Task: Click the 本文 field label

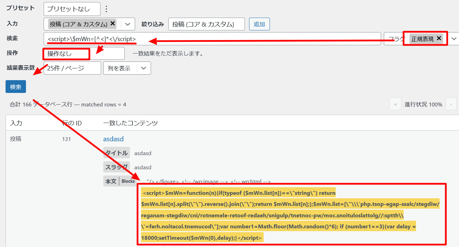Action: point(111,181)
